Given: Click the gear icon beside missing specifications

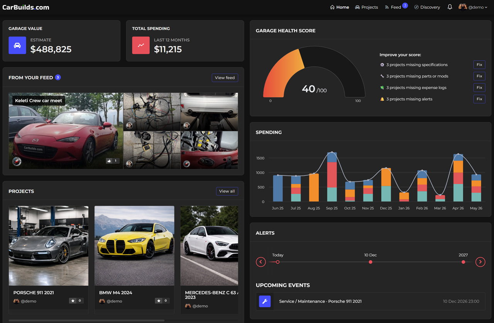Looking at the screenshot, I should [x=382, y=65].
